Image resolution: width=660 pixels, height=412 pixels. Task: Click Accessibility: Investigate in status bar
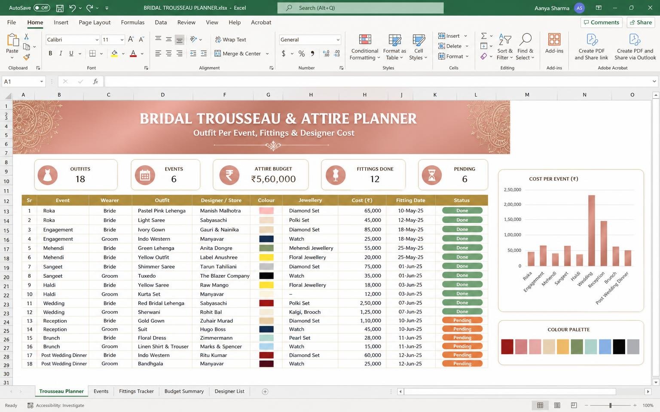pos(56,405)
